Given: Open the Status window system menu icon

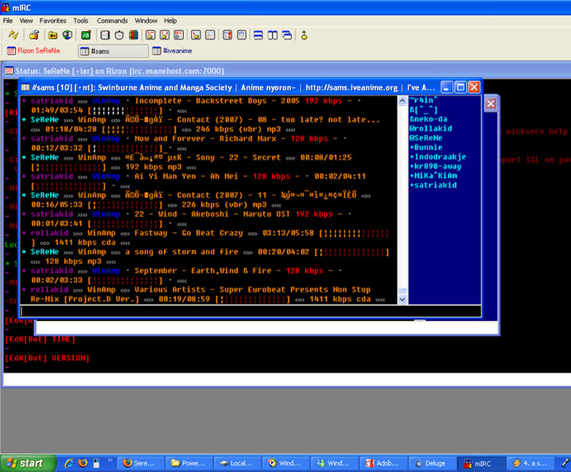Looking at the screenshot, I should [x=10, y=71].
